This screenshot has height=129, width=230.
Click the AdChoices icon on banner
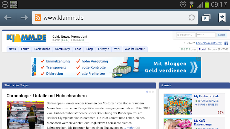[199, 59]
